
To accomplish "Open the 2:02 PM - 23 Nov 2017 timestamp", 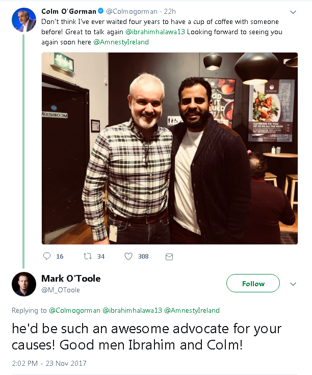I will [49, 363].
